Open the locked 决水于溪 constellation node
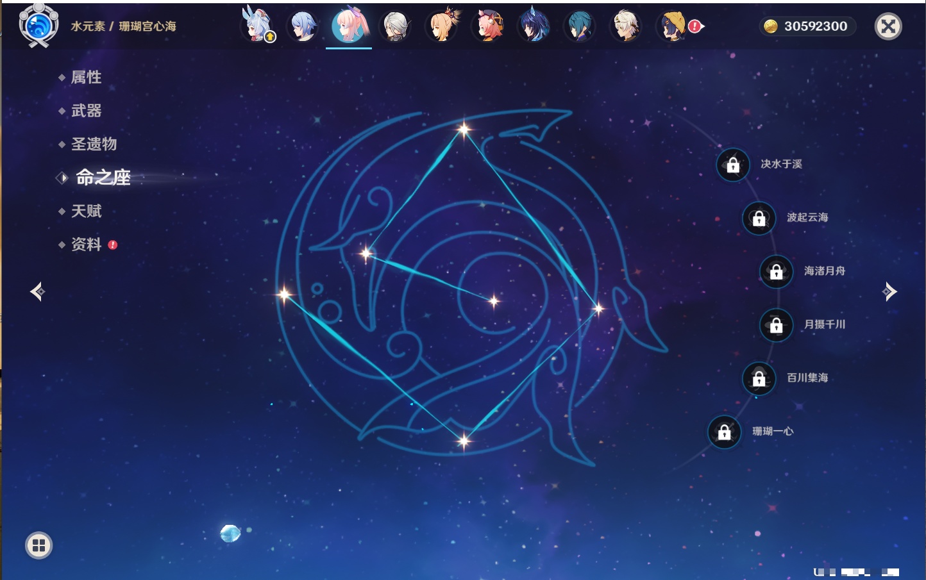The image size is (926, 580). [733, 165]
